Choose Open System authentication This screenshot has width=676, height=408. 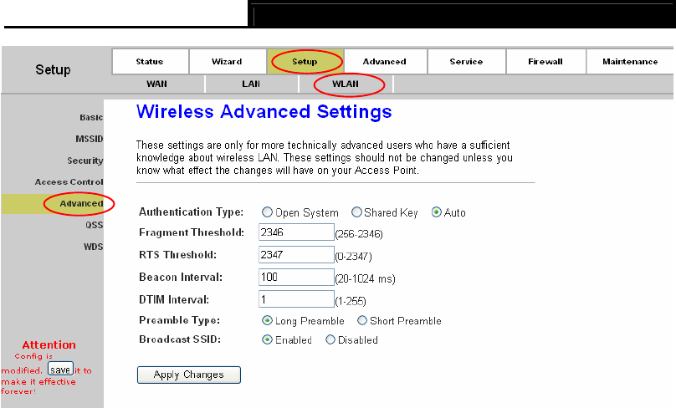[267, 212]
